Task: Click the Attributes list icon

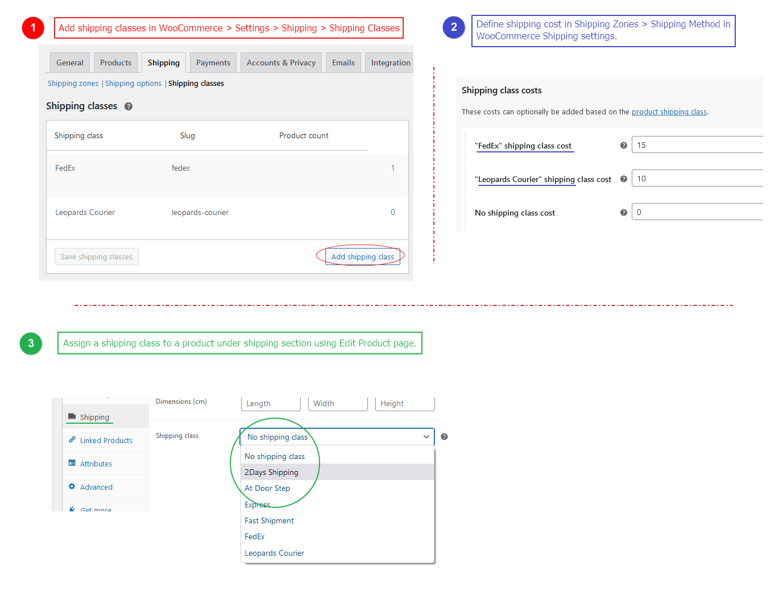Action: (72, 463)
